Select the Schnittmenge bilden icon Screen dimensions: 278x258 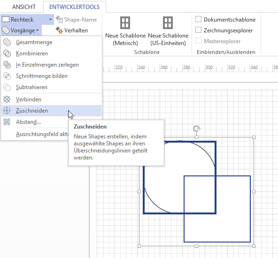[x=7, y=76]
